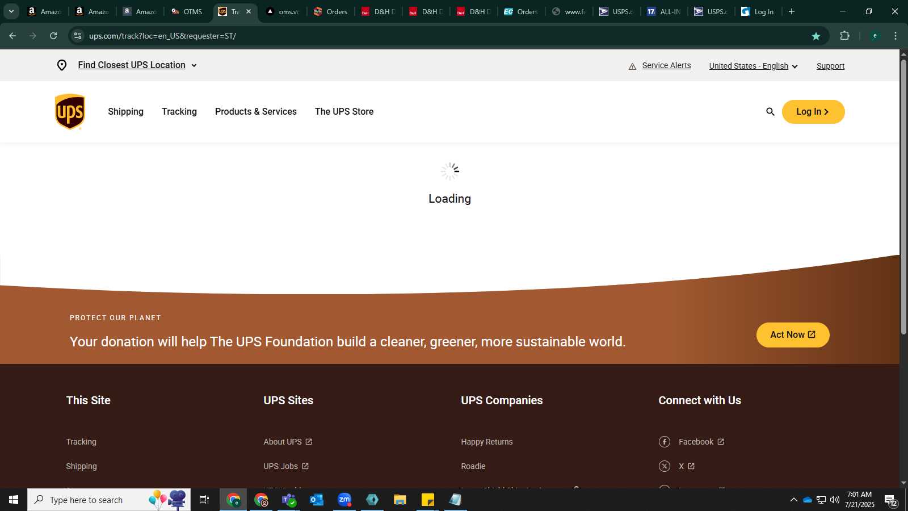Open Sticky Notes from taskbar
This screenshot has width=908, height=511.
pyautogui.click(x=428, y=500)
